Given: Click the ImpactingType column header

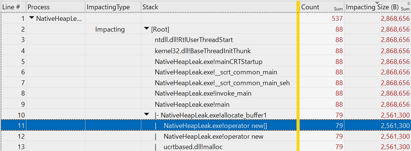Looking at the screenshot, I should [108, 7].
